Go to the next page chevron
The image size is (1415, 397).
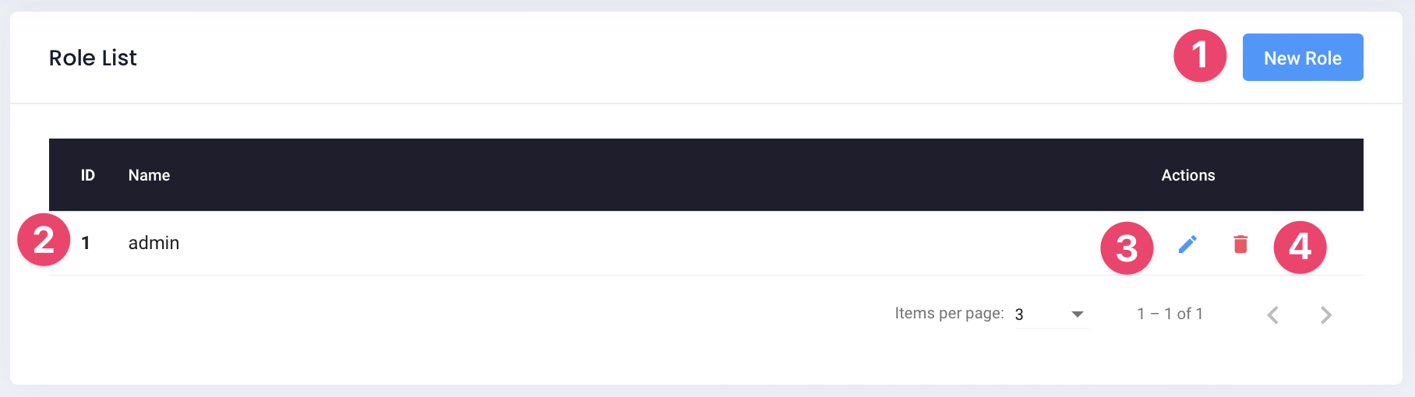click(1325, 314)
